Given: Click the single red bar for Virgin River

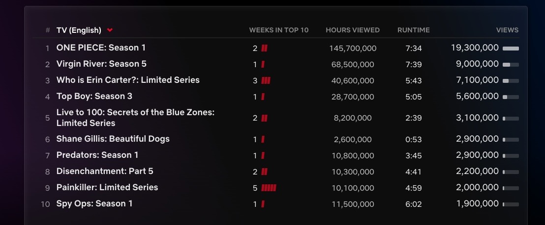Looking at the screenshot, I should pos(263,64).
